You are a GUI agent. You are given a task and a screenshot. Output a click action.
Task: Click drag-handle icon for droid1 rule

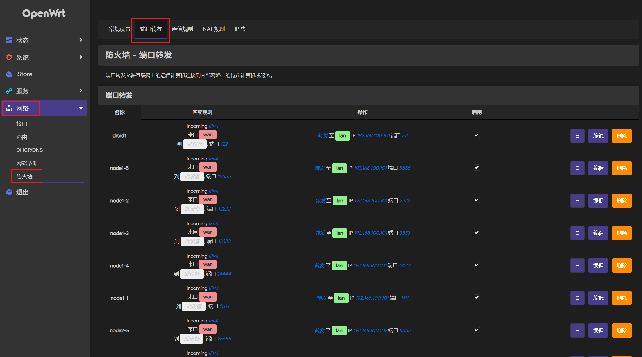pyautogui.click(x=577, y=136)
